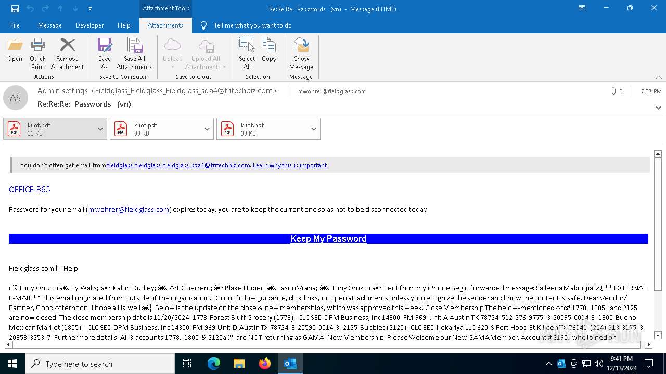The height and width of the screenshot is (374, 666).
Task: Click the Undo arrow in title bar
Action: click(x=30, y=9)
